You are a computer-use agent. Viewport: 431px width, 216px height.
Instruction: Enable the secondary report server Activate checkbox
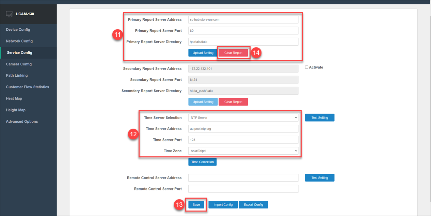click(x=306, y=67)
